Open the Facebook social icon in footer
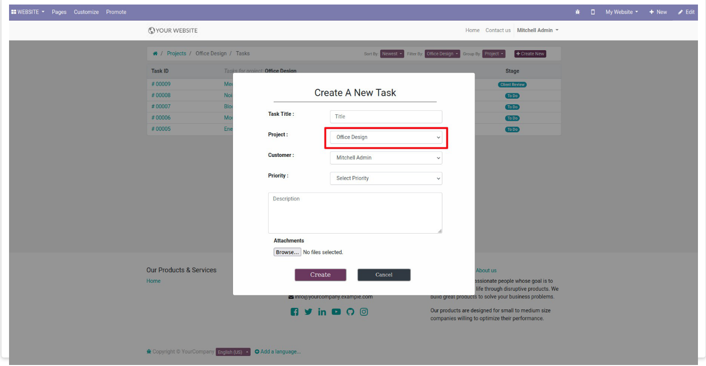 point(295,312)
